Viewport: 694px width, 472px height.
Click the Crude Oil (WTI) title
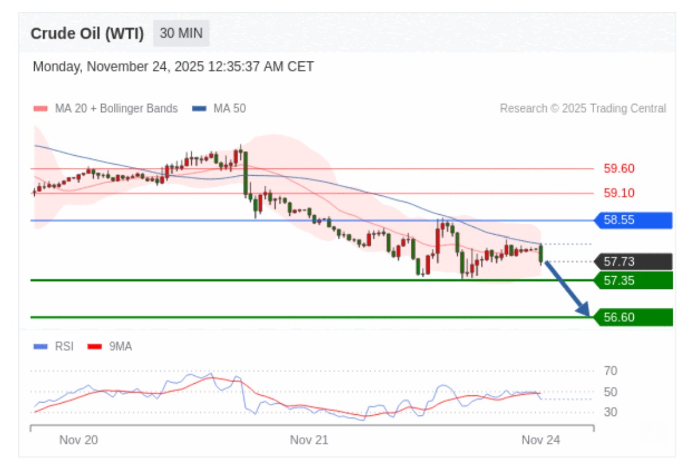tap(87, 33)
